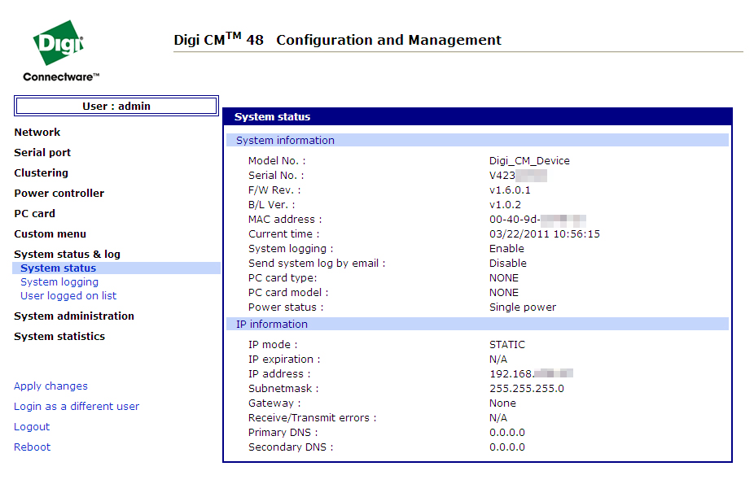754x497 pixels.
Task: Open the System logging page
Action: coord(59,282)
